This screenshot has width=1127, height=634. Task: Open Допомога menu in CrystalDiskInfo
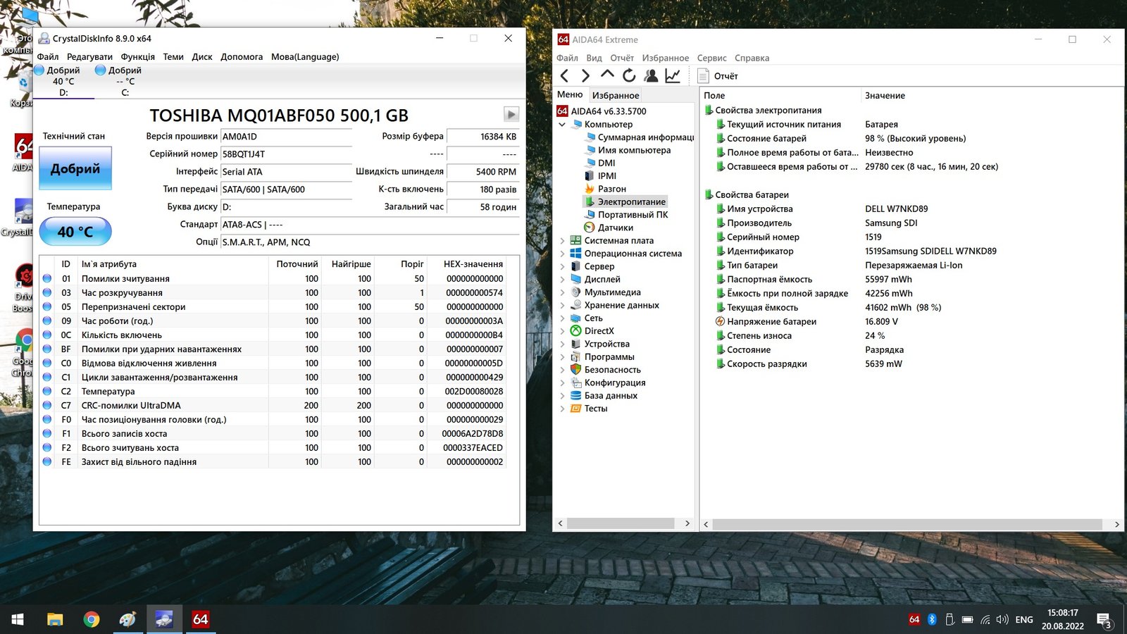point(242,57)
